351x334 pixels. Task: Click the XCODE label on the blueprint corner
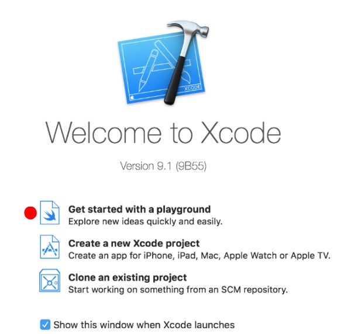click(x=192, y=88)
